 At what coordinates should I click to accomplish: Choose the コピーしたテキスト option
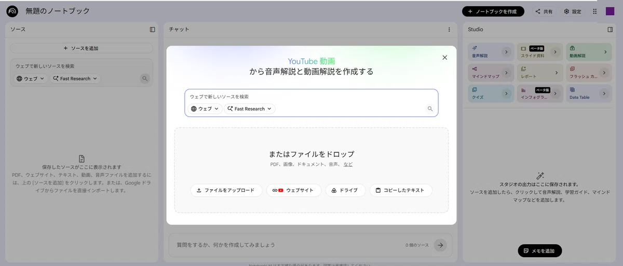(x=401, y=191)
